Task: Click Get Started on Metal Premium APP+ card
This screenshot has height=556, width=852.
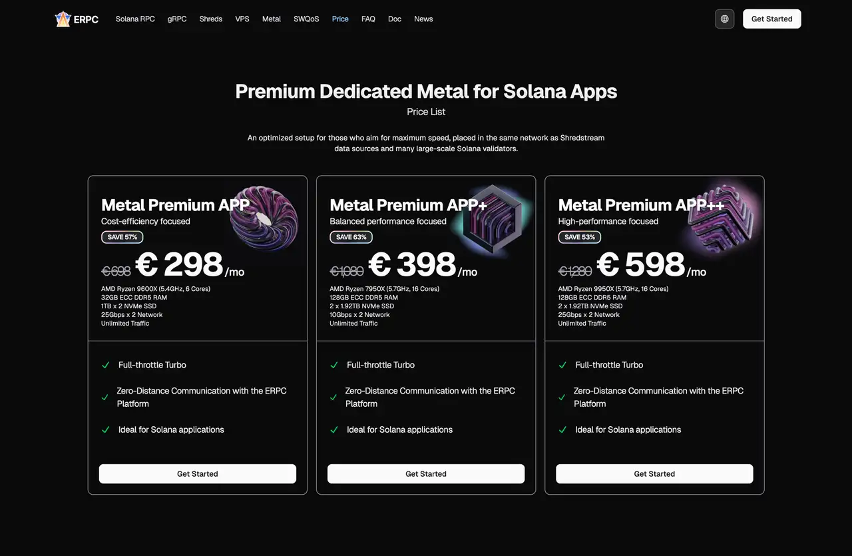Action: 426,473
